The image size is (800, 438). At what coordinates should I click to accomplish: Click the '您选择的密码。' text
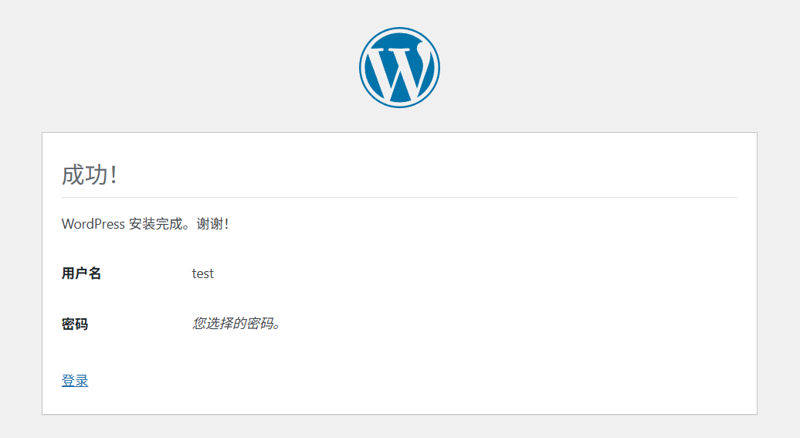pos(236,323)
